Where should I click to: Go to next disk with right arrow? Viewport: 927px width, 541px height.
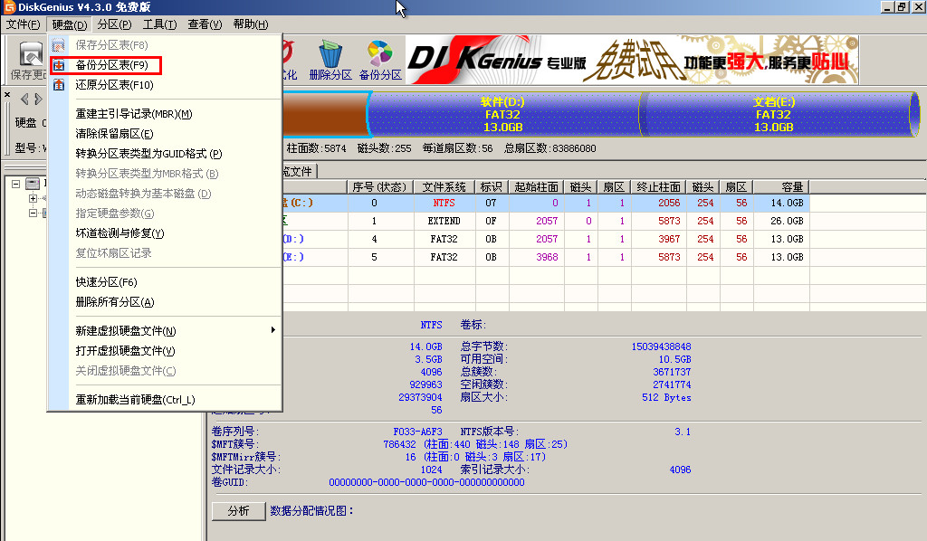pyautogui.click(x=38, y=99)
